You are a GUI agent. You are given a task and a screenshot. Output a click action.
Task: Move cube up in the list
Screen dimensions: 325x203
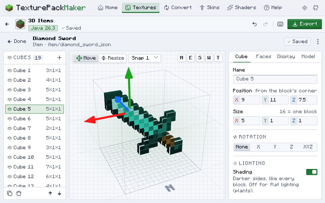50,193
